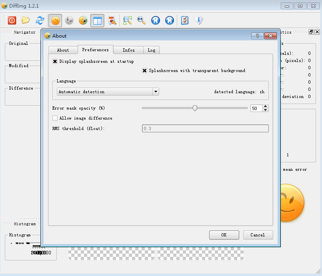Open files with the folder icon
322x276 pixels.
tap(26, 20)
